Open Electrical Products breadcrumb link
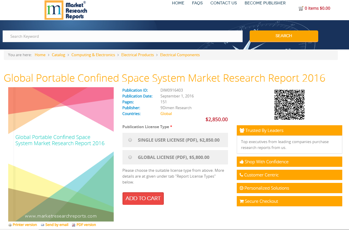This screenshot has height=230, width=349. pyautogui.click(x=137, y=55)
